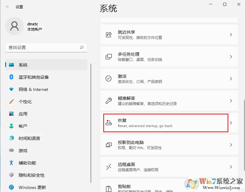Click the 恢复 recovery icon
245x192 pixels.
tap(109, 123)
